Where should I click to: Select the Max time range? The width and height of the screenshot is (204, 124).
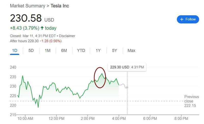point(131,50)
